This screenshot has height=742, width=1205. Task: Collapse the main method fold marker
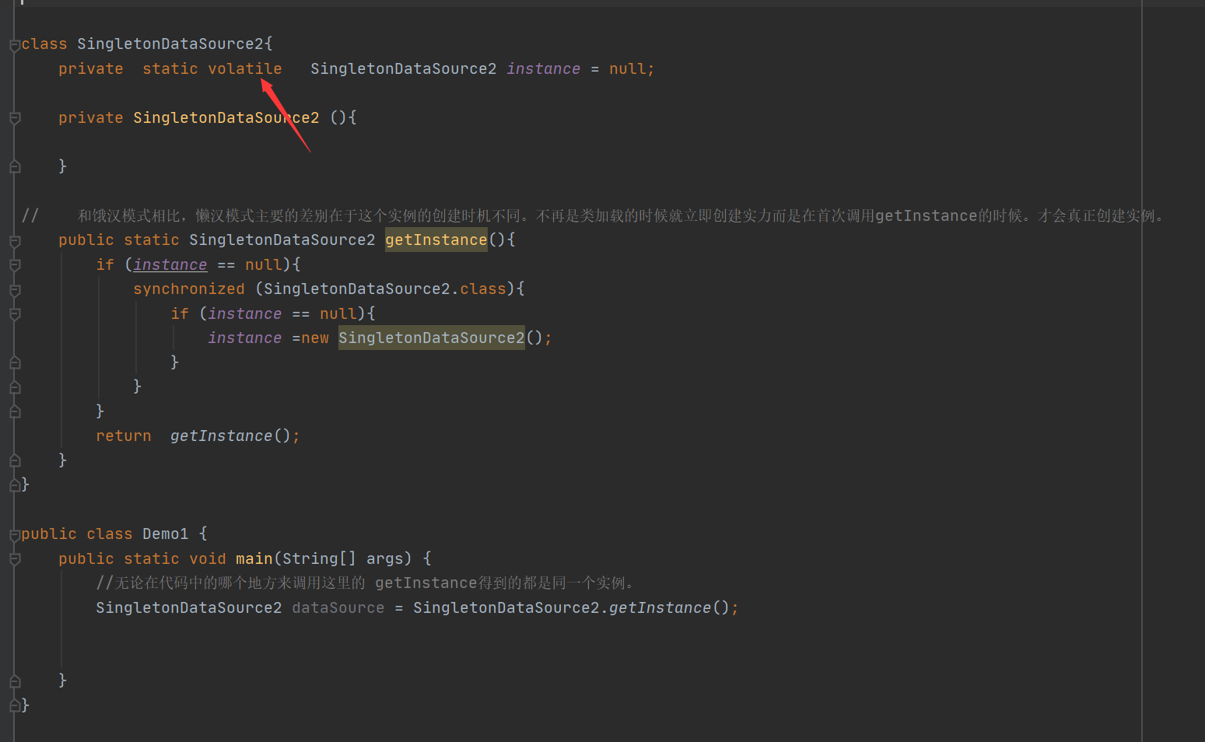(x=15, y=559)
